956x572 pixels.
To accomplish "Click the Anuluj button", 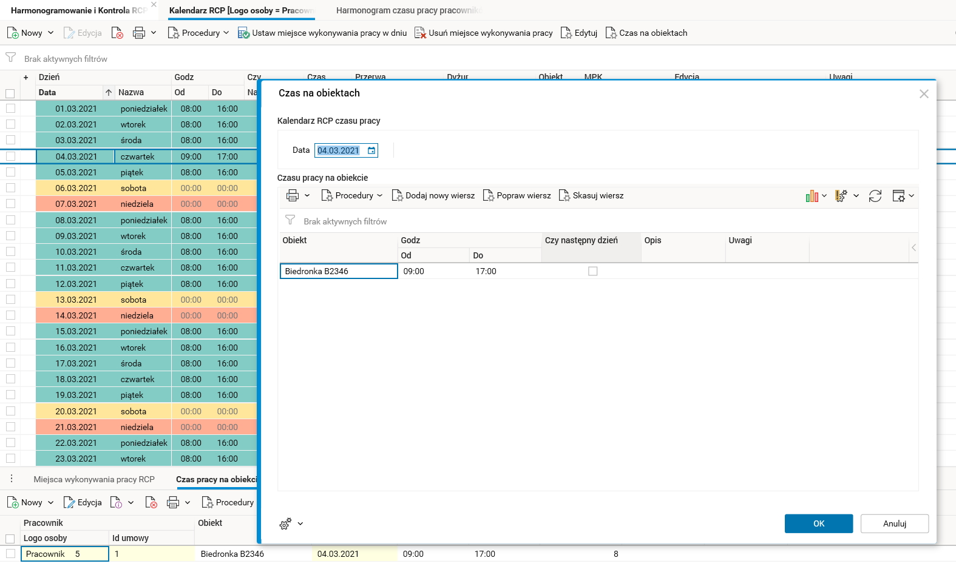I will [895, 523].
